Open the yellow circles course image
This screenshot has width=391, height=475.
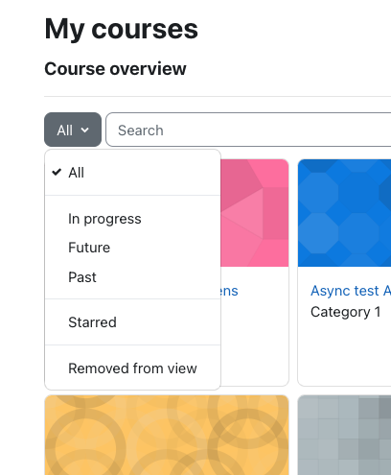coord(167,435)
